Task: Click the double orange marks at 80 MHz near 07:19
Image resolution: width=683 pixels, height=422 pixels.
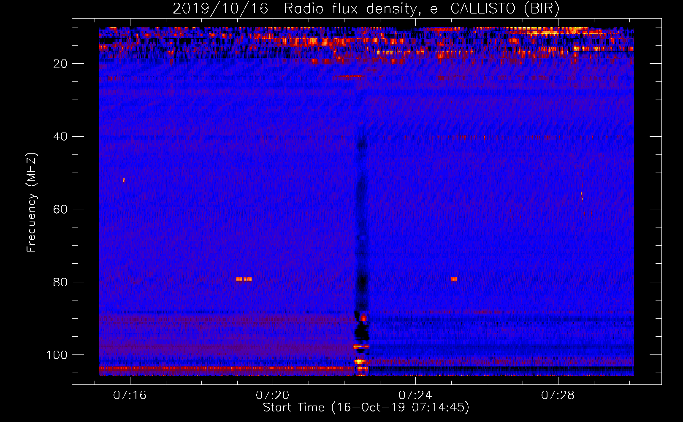Action: coord(244,279)
